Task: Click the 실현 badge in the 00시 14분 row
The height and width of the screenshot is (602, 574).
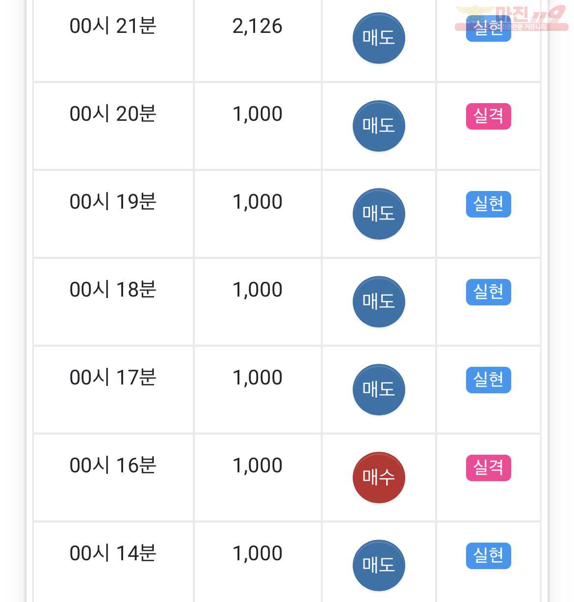Action: (x=488, y=556)
